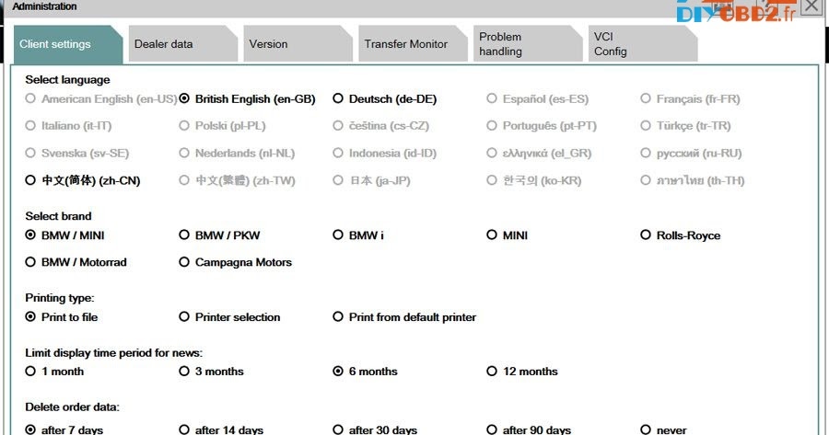Viewport: 829px width, 435px height.
Task: Choose Campagna Motors brand
Action: (235, 262)
